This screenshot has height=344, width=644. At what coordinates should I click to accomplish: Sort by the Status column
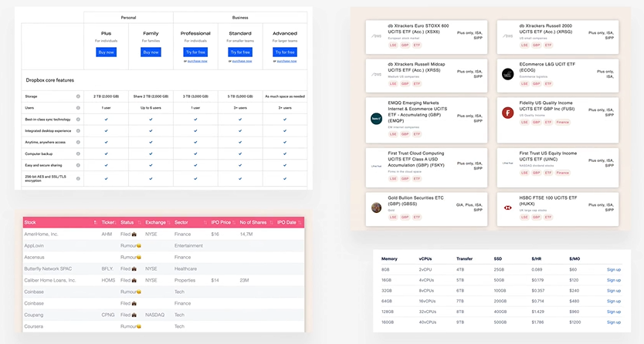point(139,222)
